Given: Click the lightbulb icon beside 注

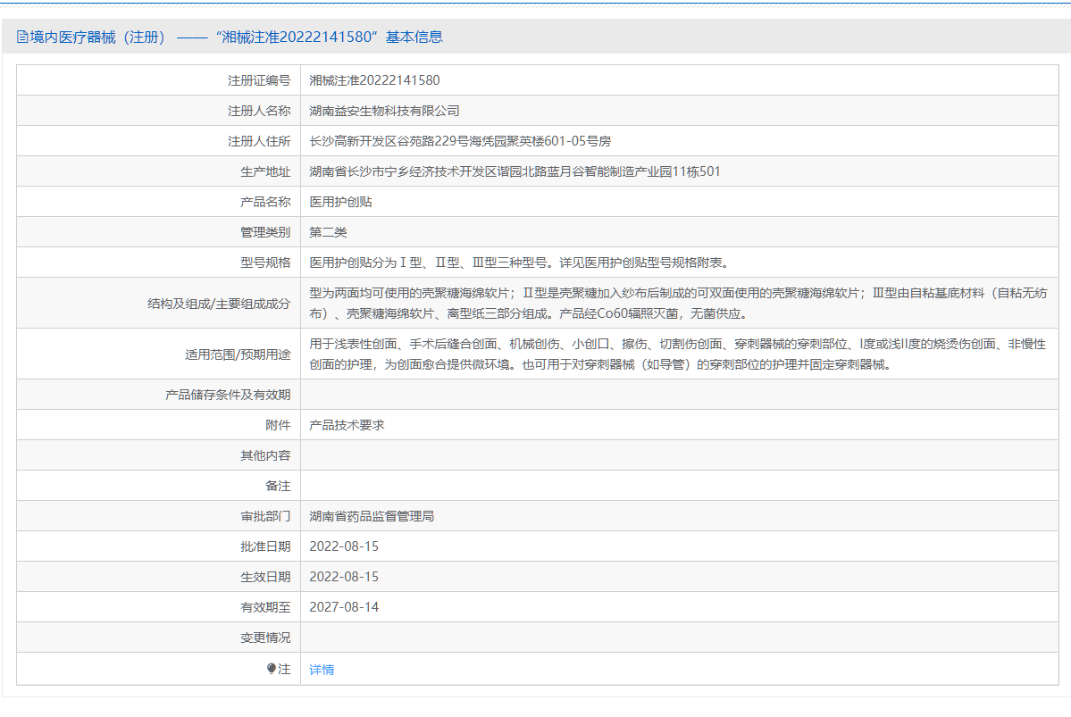Looking at the screenshot, I should [272, 669].
